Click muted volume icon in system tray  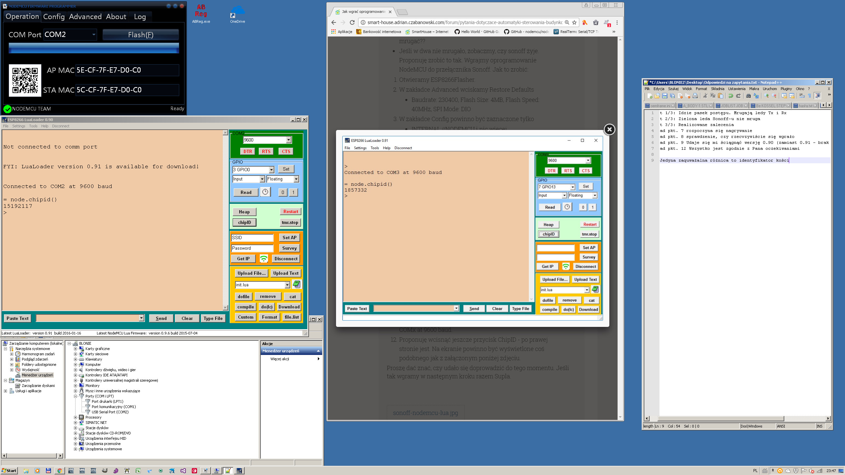pyautogui.click(x=811, y=471)
